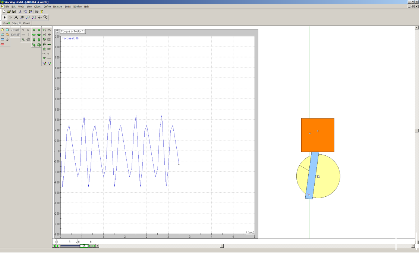The height and width of the screenshot is (253, 419).
Task: Open the Define menu
Action: [x=47, y=7]
